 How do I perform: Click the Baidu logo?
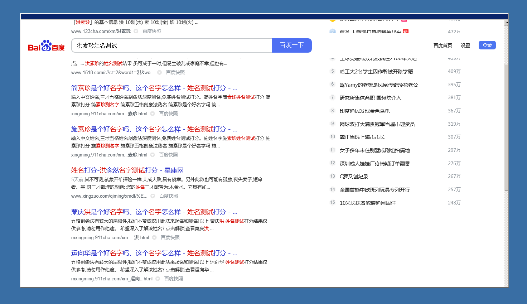(x=46, y=46)
